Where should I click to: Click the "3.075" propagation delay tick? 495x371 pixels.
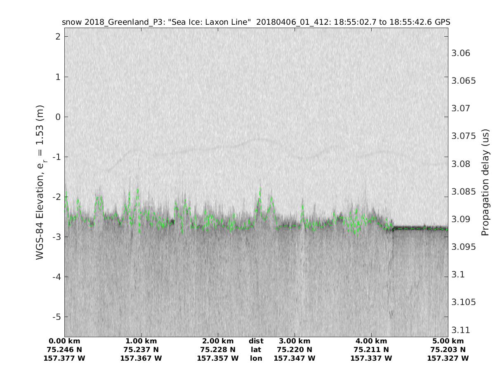tap(463, 136)
